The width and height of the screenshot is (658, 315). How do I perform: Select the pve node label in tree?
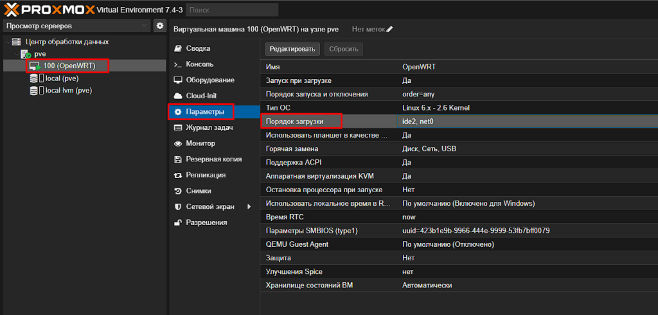pos(40,54)
